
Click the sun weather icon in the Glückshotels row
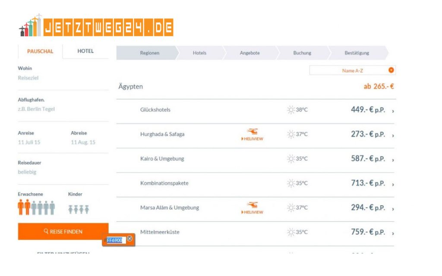(291, 110)
